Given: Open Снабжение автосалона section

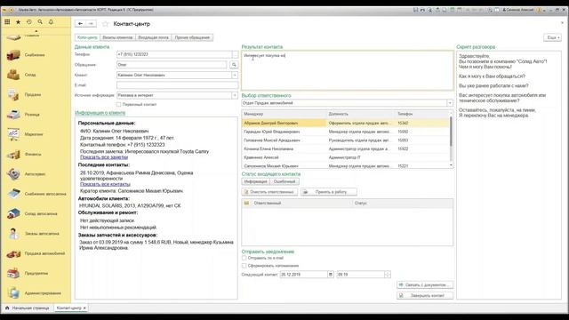Looking at the screenshot, I should 45,194.
